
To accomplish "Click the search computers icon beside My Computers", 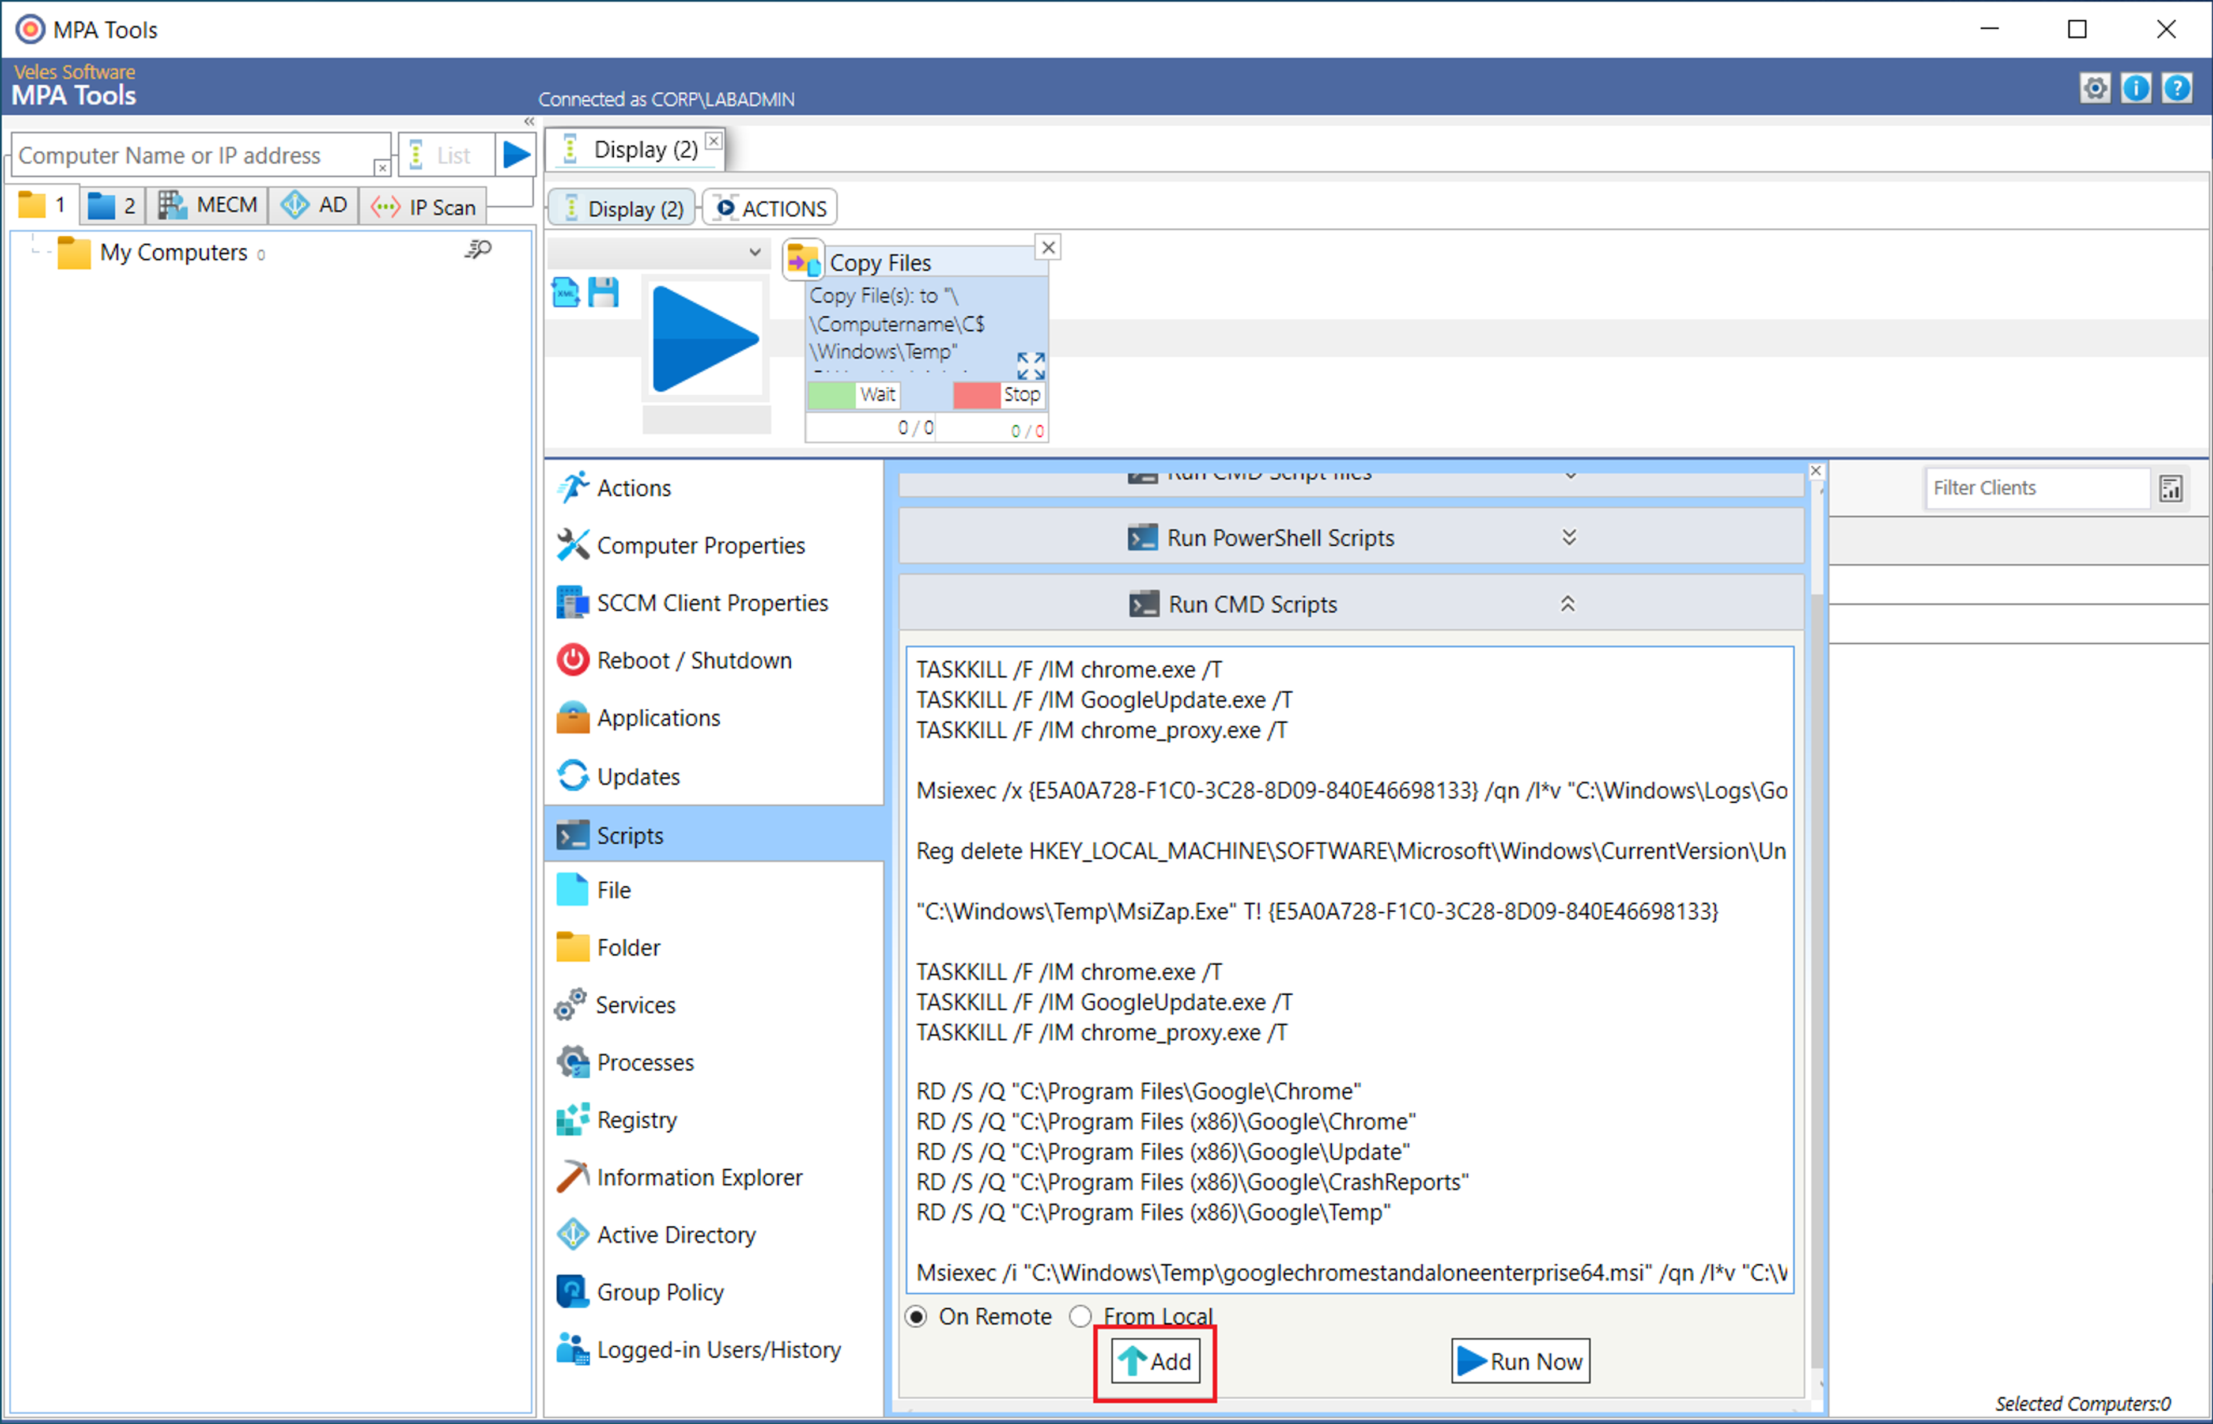I will click(x=478, y=250).
